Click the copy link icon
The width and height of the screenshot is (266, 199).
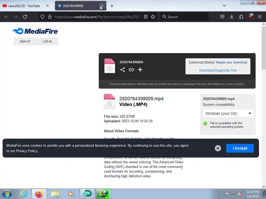[131, 70]
